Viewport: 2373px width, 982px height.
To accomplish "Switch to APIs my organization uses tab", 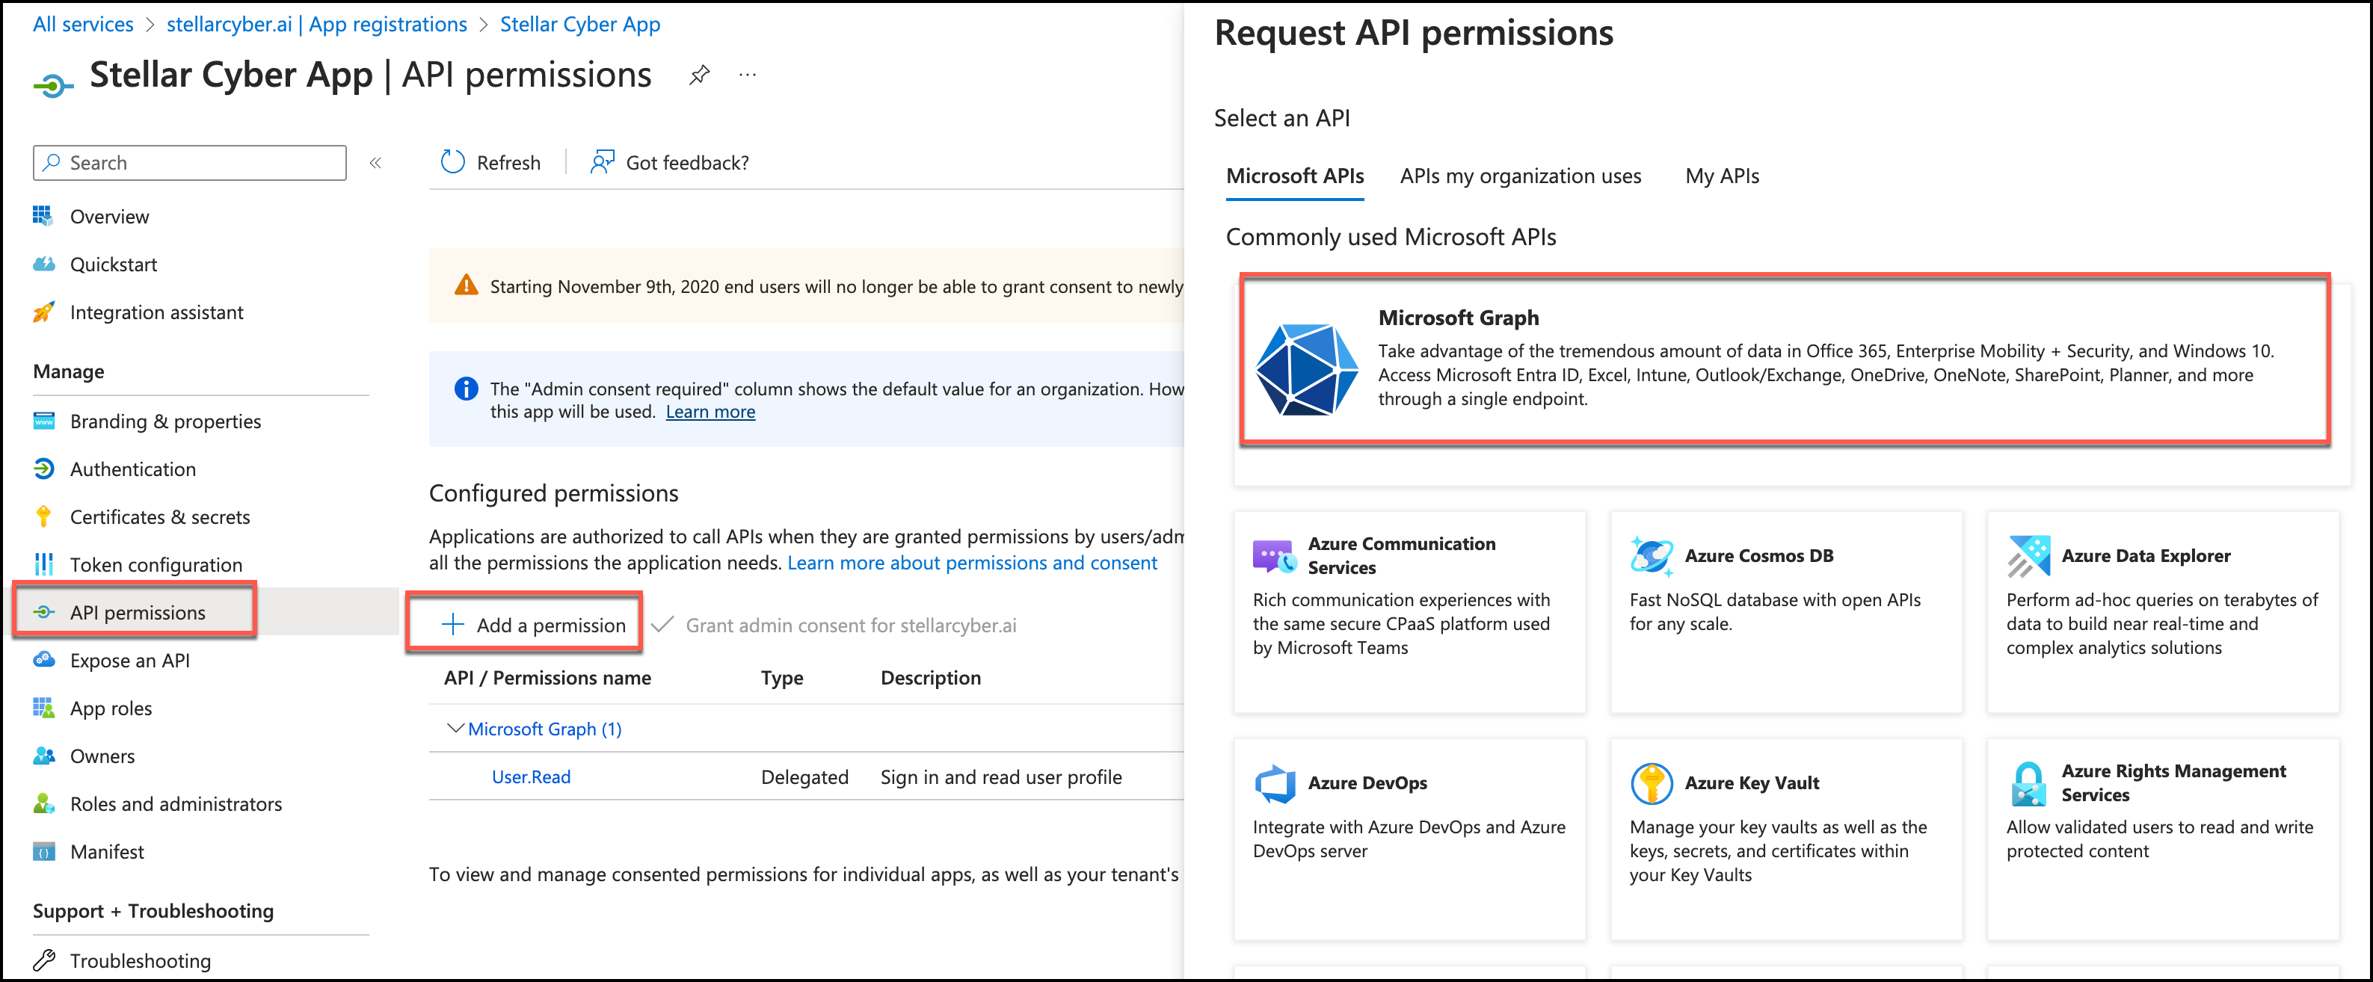I will pyautogui.click(x=1520, y=176).
